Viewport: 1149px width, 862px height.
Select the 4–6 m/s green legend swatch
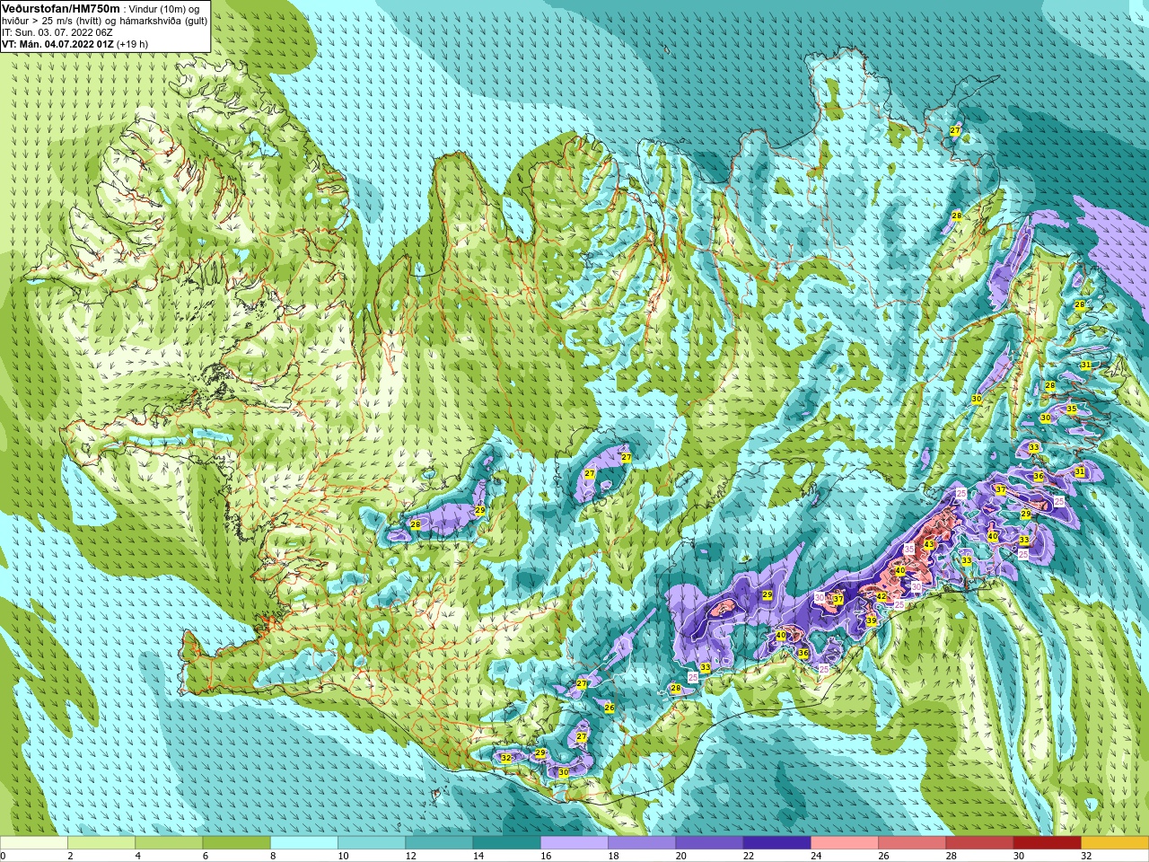click(x=169, y=843)
